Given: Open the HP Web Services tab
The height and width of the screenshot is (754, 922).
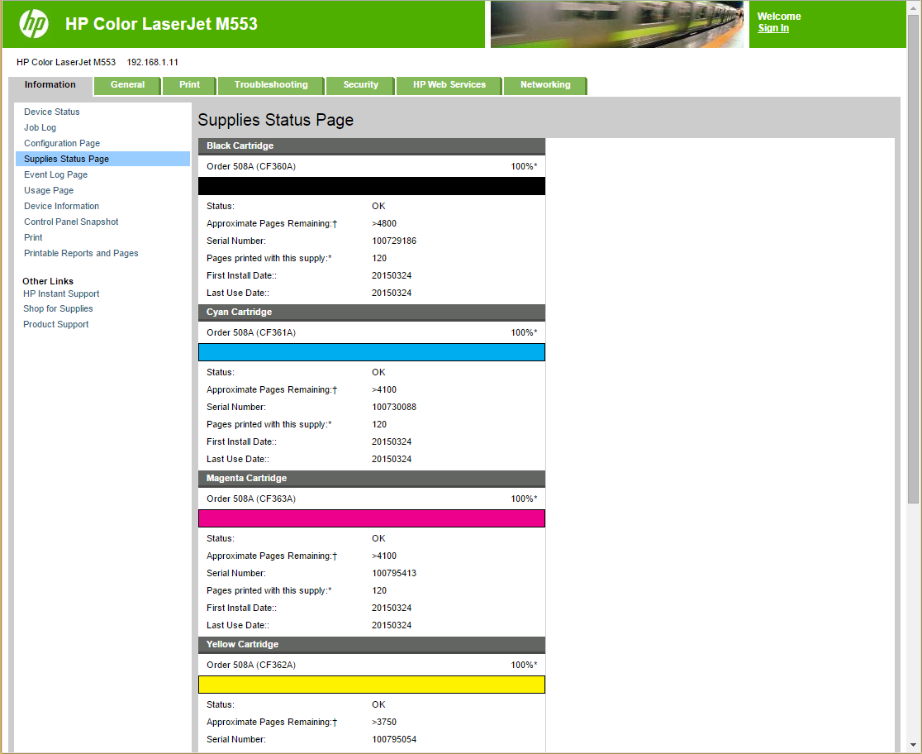Looking at the screenshot, I should click(x=449, y=85).
